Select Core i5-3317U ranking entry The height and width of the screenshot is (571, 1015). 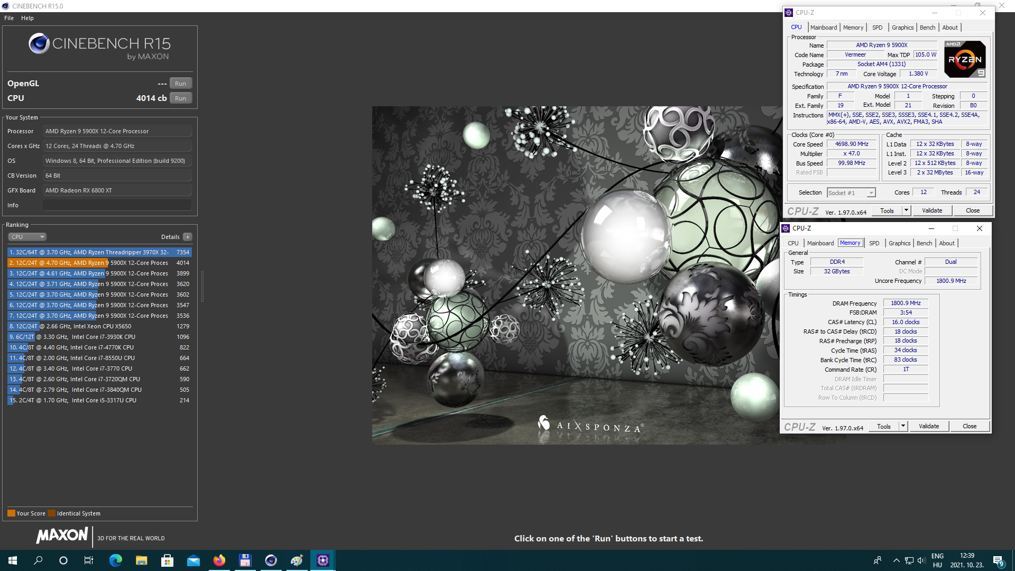(x=99, y=400)
